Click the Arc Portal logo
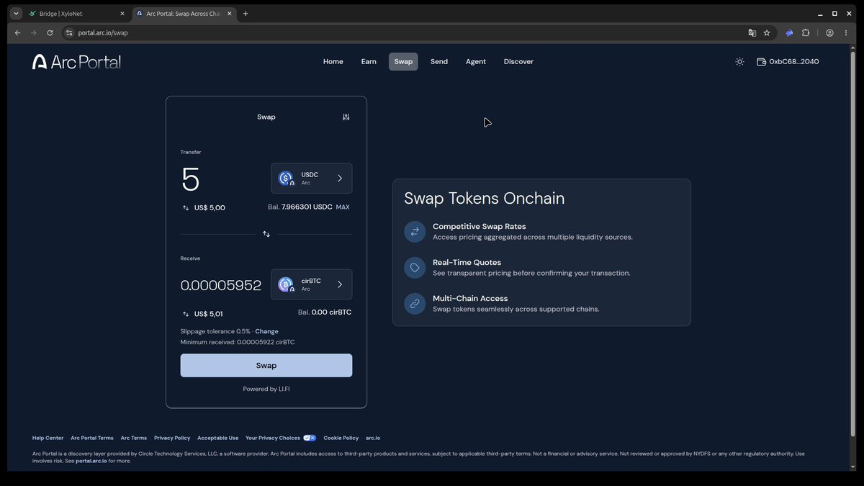The width and height of the screenshot is (864, 486). (76, 62)
